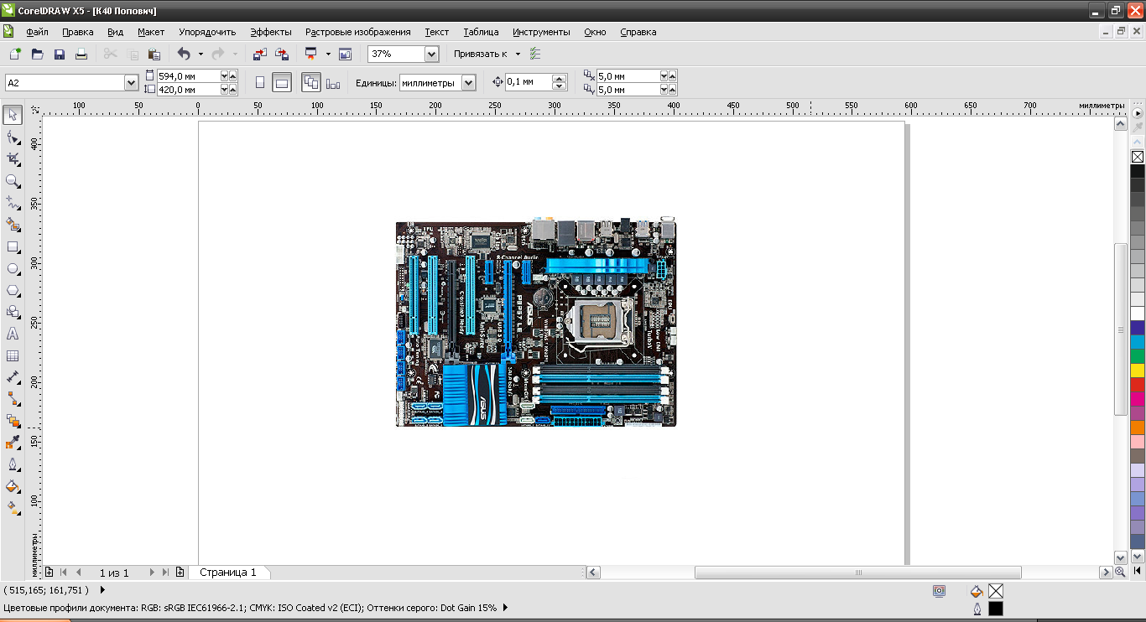
Task: Select the Crop tool
Action: [13, 158]
